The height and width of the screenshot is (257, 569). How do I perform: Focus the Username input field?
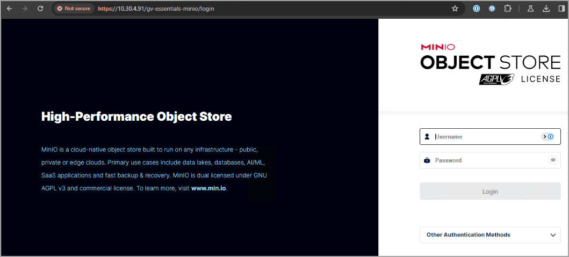click(x=484, y=137)
